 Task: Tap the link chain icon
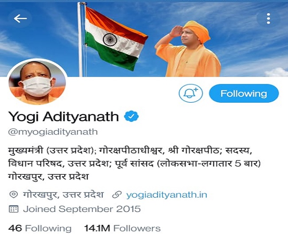(x=117, y=195)
